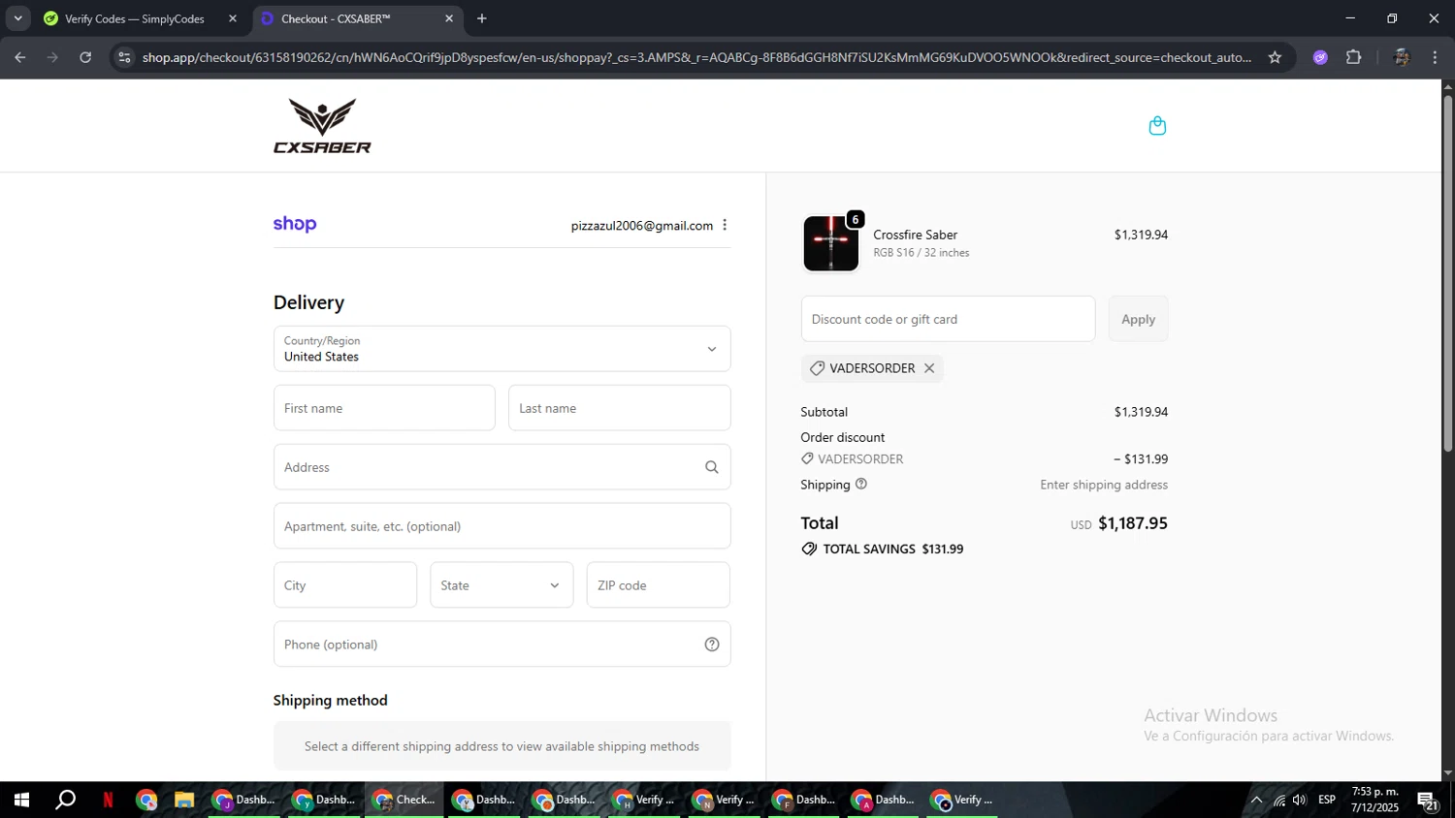The image size is (1455, 818).
Task: Bookmark this page with the star icon
Action: click(x=1275, y=57)
